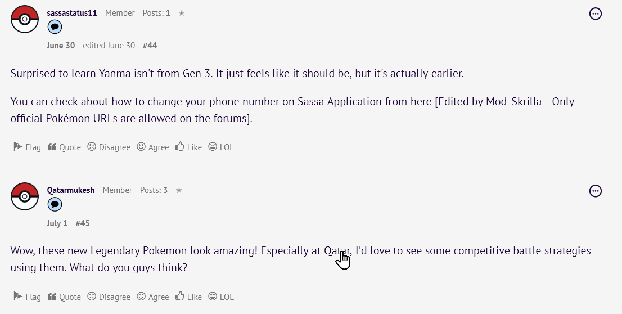Agree with sassastatus11's post

(x=152, y=147)
